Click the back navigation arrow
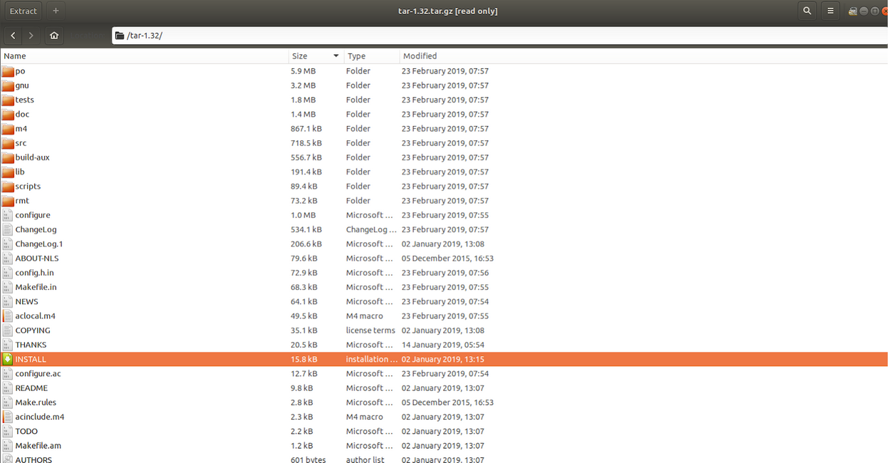 click(12, 35)
